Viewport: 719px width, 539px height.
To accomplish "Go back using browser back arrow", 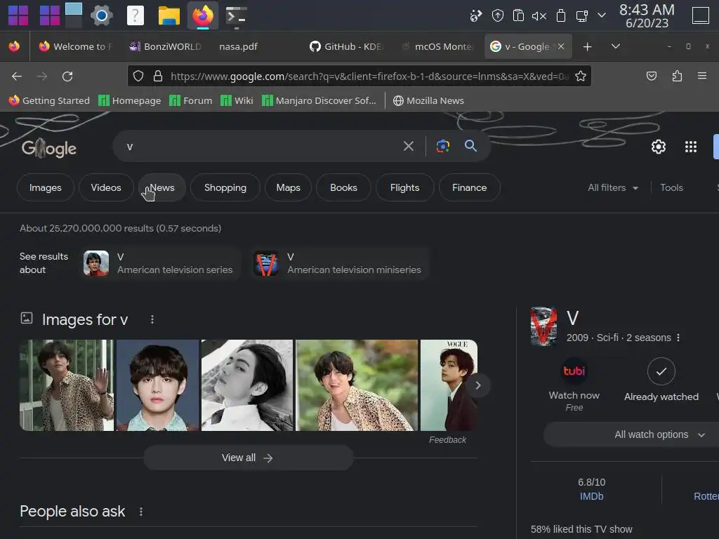I will tap(17, 76).
